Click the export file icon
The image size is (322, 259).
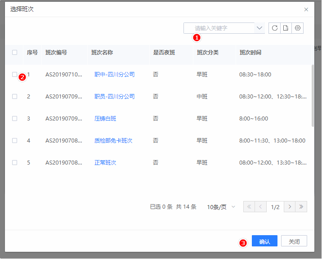point(286,28)
